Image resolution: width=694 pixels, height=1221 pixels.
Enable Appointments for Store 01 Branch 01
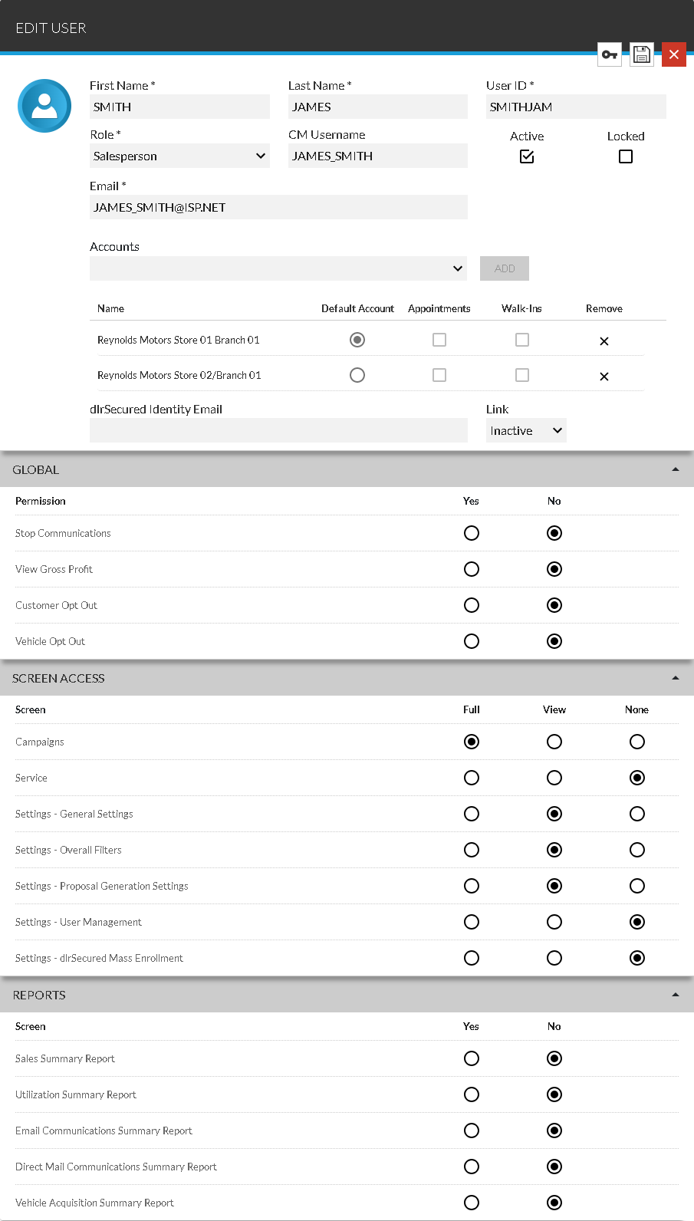[439, 340]
